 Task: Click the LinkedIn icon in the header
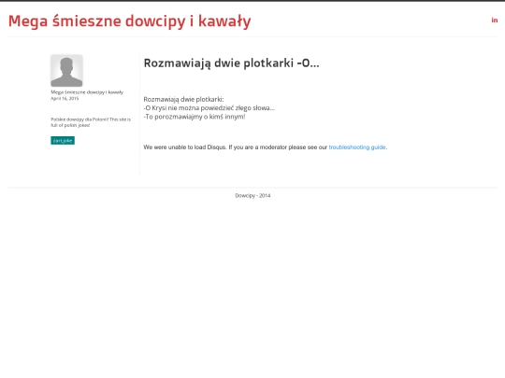click(x=495, y=21)
